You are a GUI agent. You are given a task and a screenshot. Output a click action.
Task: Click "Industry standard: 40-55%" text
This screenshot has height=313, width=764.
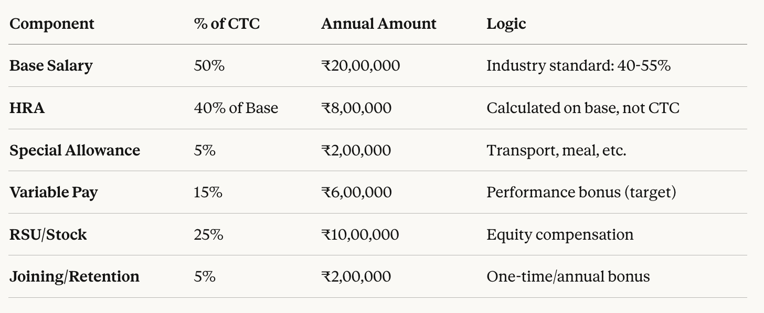pos(578,65)
